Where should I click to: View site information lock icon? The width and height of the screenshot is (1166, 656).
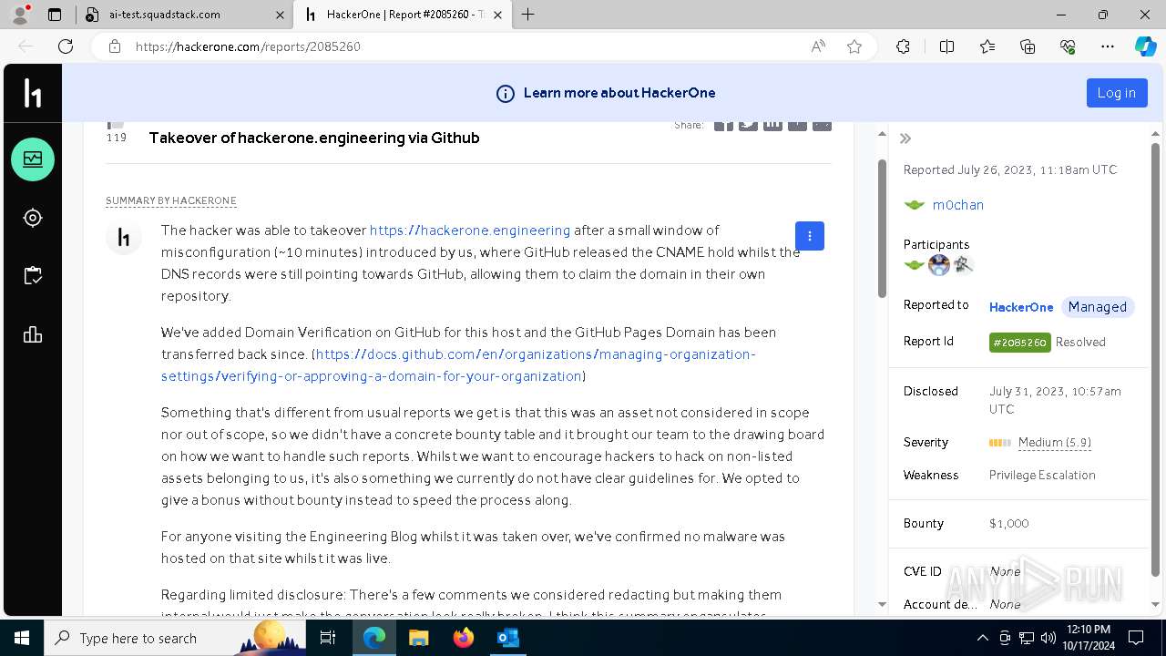[115, 46]
